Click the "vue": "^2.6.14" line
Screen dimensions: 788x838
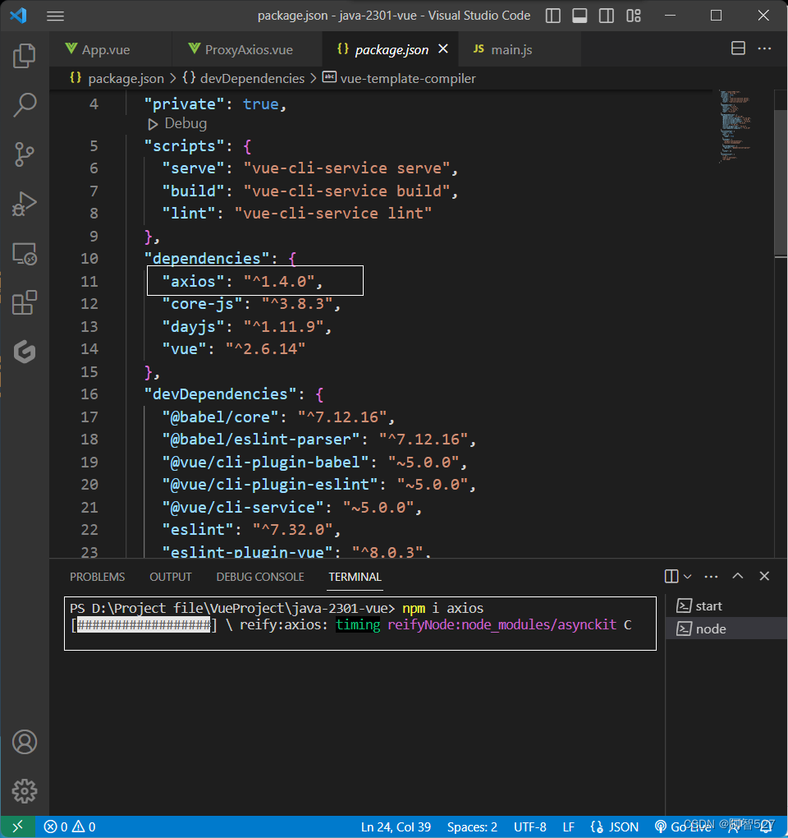pos(234,349)
